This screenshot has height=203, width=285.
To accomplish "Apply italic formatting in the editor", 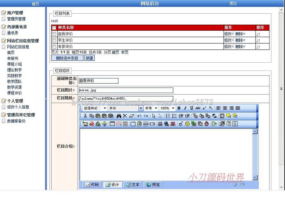I will (185, 108).
